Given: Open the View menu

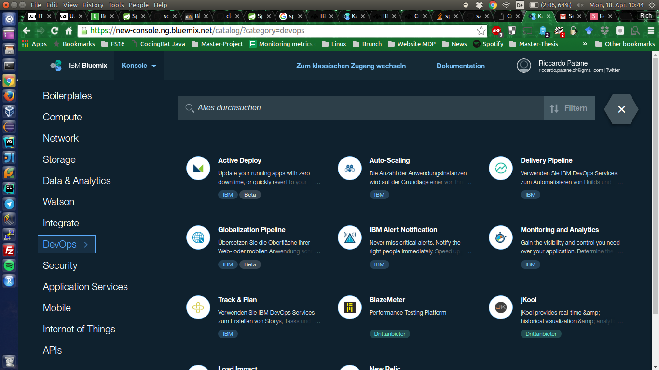Looking at the screenshot, I should [70, 5].
